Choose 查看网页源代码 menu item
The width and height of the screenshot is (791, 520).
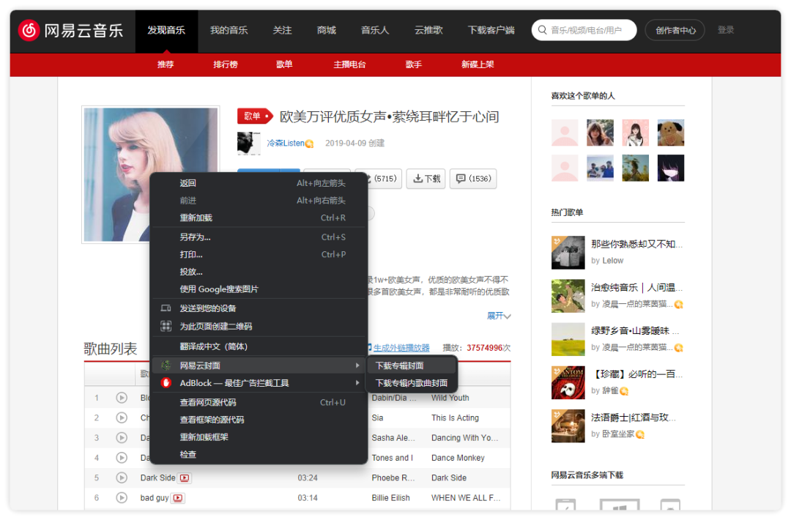pyautogui.click(x=259, y=403)
